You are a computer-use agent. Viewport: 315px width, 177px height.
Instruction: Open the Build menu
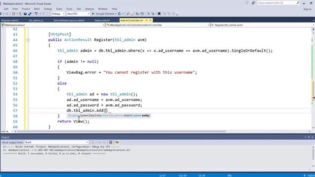[37, 9]
